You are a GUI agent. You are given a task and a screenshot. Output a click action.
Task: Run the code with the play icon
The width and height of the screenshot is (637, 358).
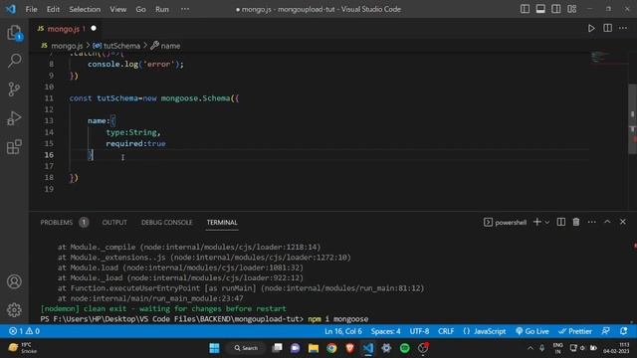point(591,29)
